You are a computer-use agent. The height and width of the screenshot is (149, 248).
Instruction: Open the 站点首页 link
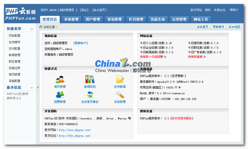[x=99, y=10]
